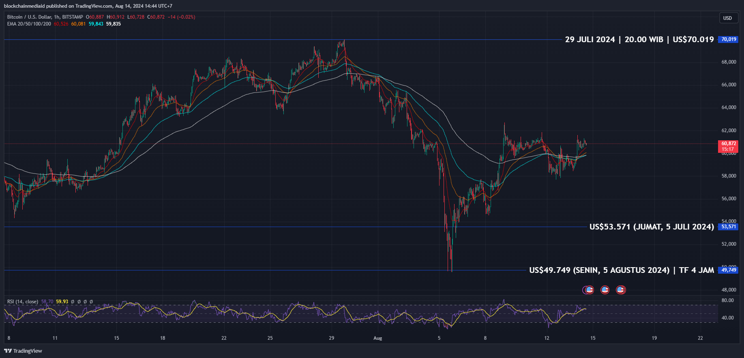Click the 19 date label on time axis

[x=654, y=338]
